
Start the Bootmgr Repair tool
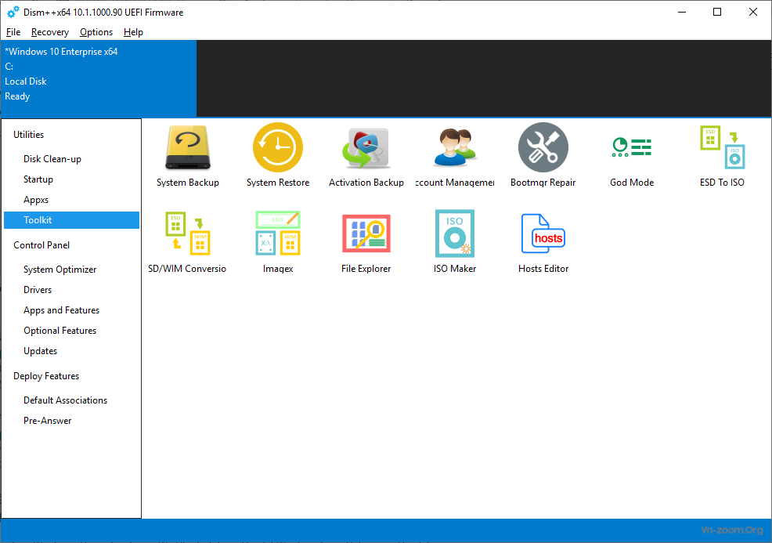tap(543, 154)
